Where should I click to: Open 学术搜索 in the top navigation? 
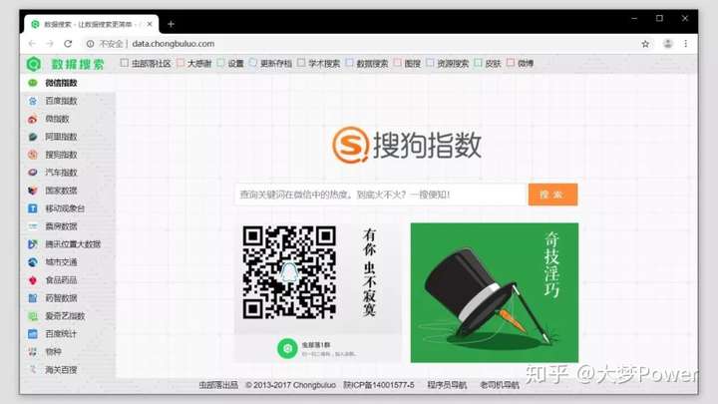coord(319,63)
